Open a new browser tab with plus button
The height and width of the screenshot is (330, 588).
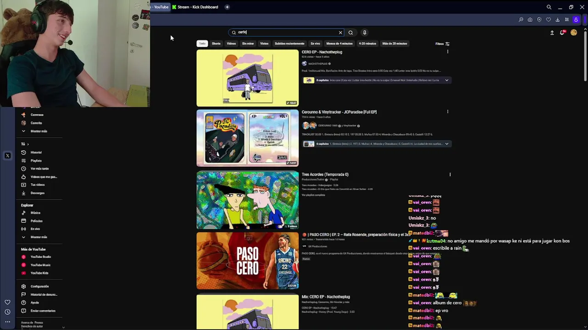227,7
